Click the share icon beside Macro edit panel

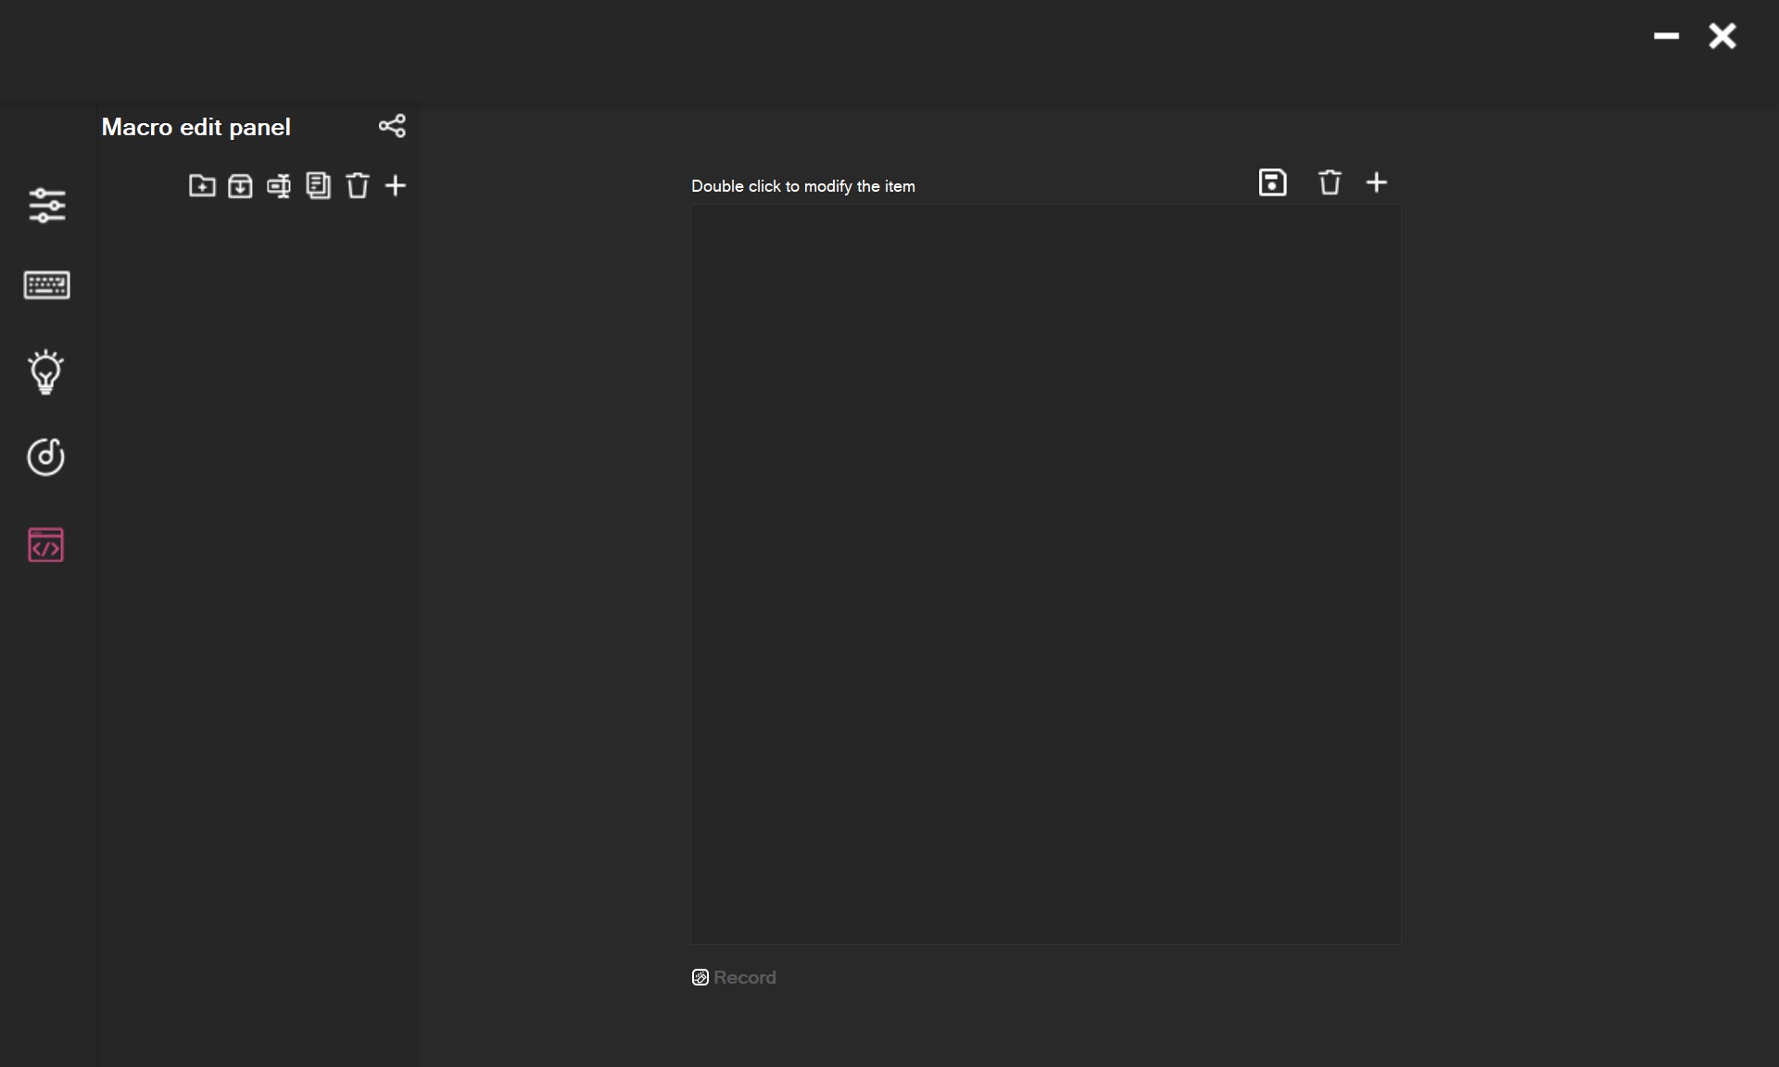click(x=392, y=126)
